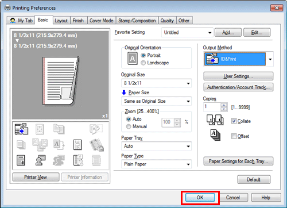
Task: Select the Auto zoom radio button
Action: click(129, 119)
